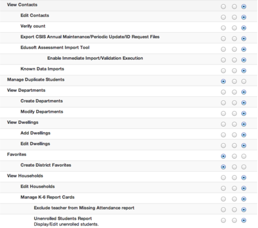The image size is (258, 228).
Task: Choose middle radio for Add Dwellings
Action: point(234,135)
